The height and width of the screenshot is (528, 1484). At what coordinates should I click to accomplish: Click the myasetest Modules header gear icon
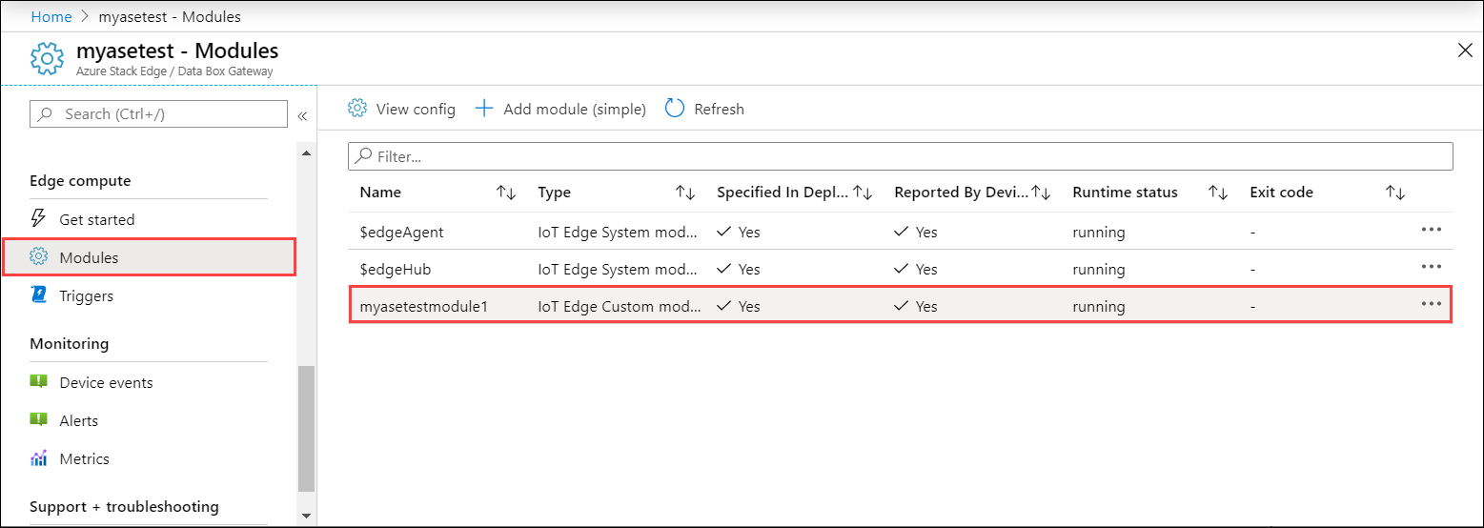point(48,58)
